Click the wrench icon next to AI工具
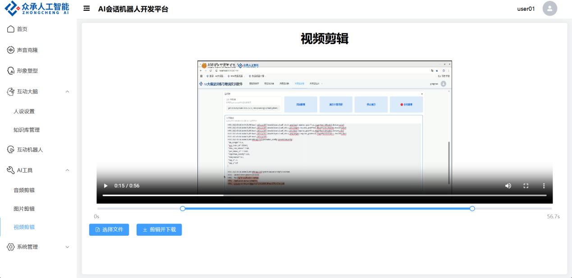Screen dimensions: 572x278 click(11, 170)
